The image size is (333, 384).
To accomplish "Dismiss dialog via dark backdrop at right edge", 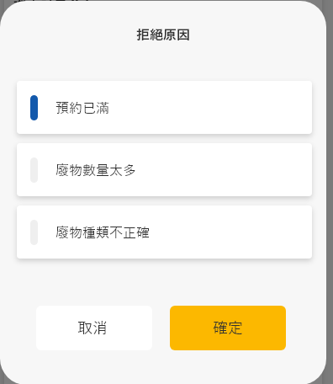I will [330, 192].
